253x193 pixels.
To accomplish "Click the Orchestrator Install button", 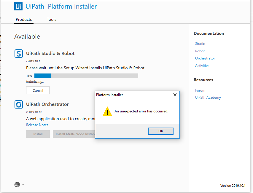I will tap(38, 134).
